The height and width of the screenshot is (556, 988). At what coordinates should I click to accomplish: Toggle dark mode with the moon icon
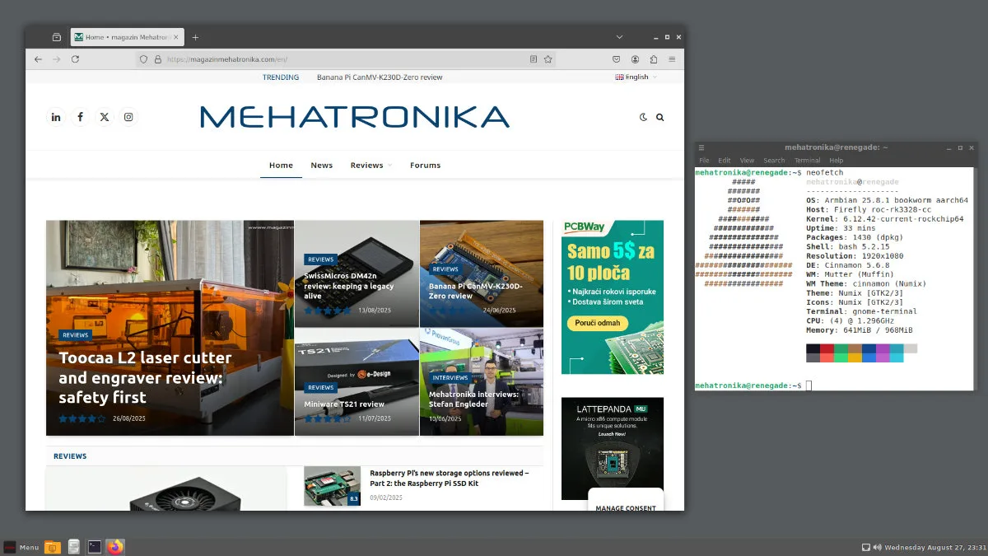point(643,118)
